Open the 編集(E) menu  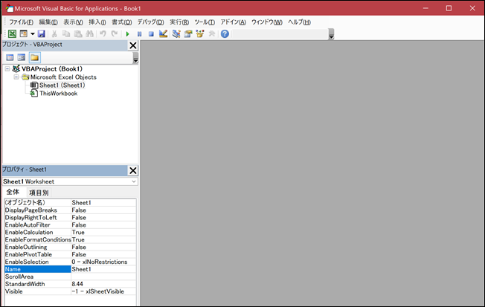pos(48,22)
